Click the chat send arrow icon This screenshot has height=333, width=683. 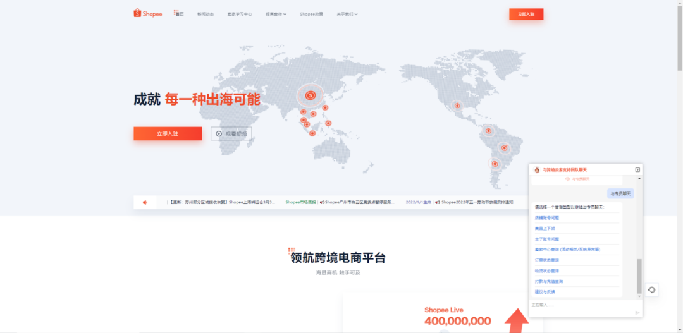coord(637,313)
